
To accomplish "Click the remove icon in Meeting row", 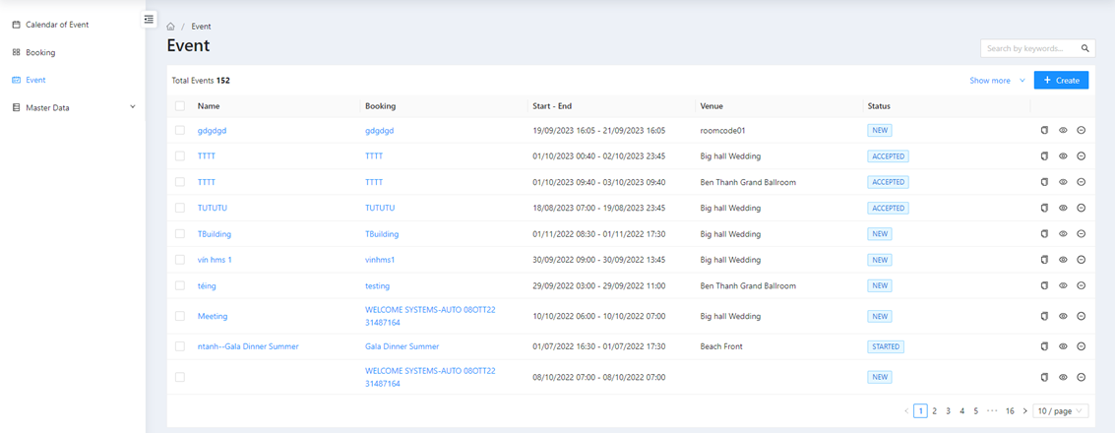I will (x=1081, y=317).
